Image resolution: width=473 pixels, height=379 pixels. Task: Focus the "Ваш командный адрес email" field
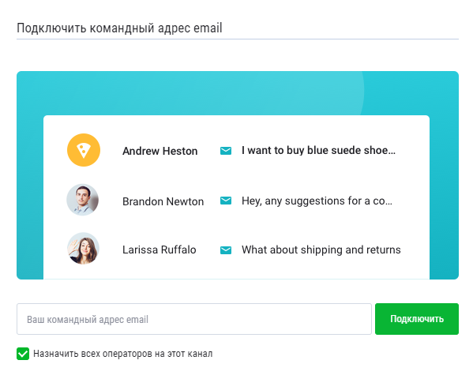pos(194,319)
